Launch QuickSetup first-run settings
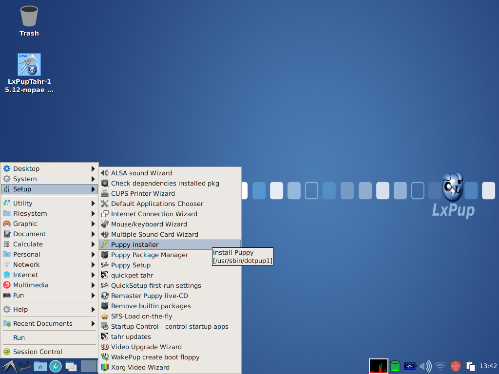 tap(170, 285)
